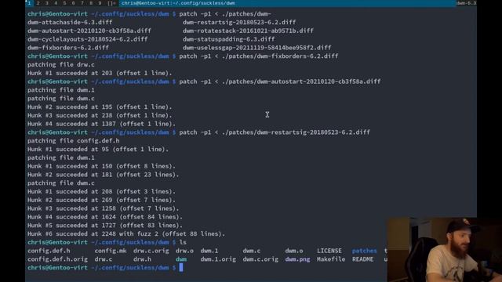The width and height of the screenshot is (502, 282).
Task: Click the "ls" command on its prompt line
Action: tap(183, 242)
